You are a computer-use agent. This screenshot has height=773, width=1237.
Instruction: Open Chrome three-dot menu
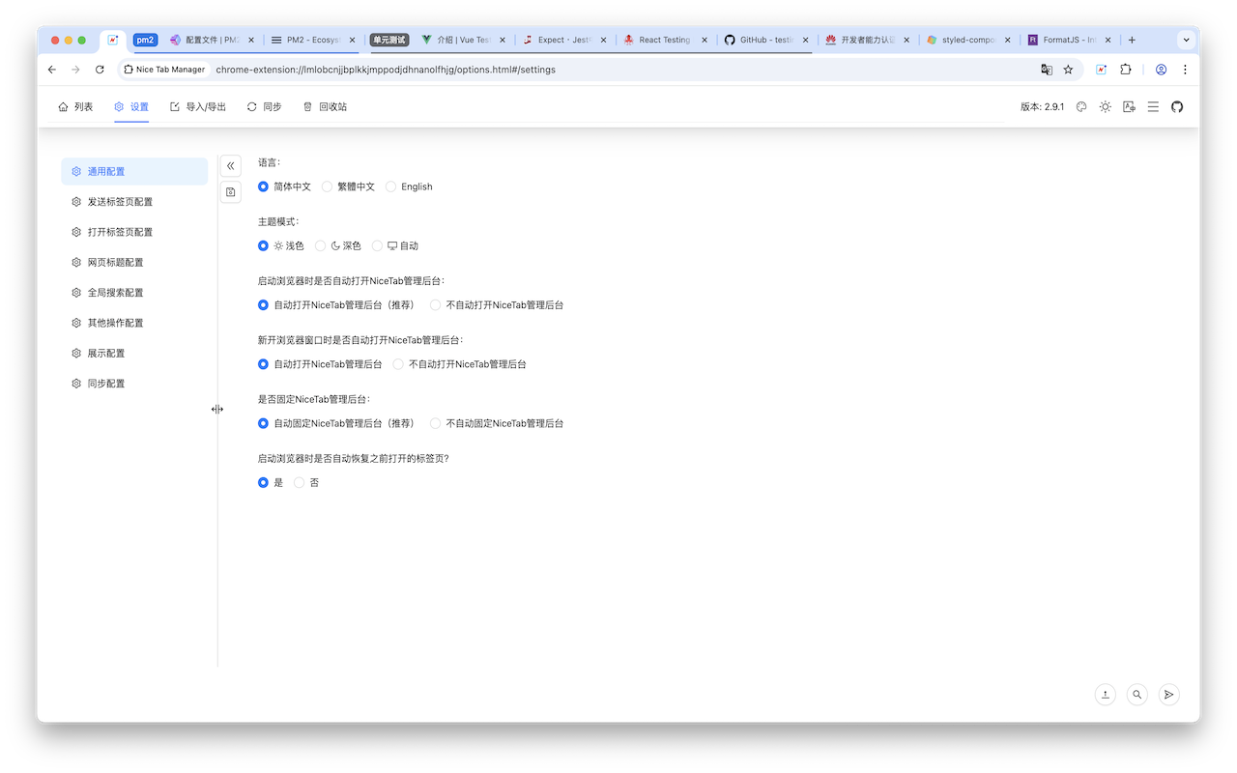[1185, 70]
